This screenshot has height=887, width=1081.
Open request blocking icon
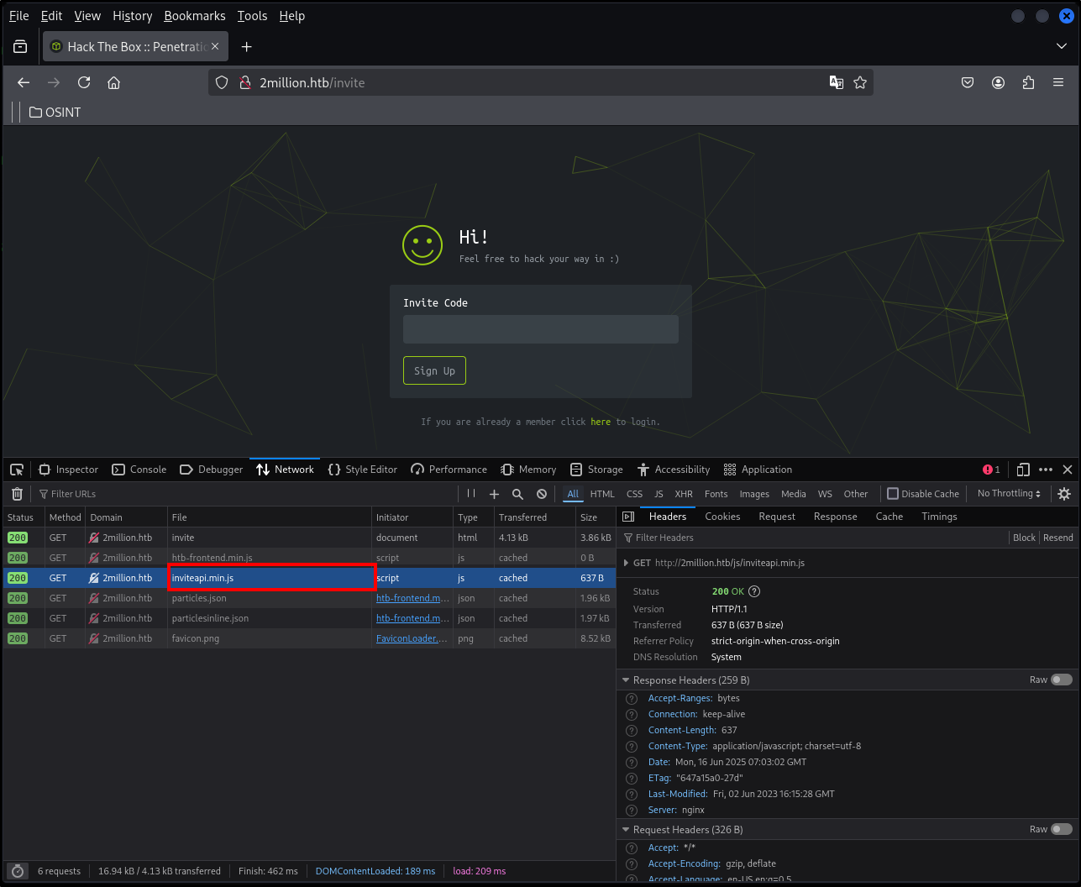tap(542, 494)
